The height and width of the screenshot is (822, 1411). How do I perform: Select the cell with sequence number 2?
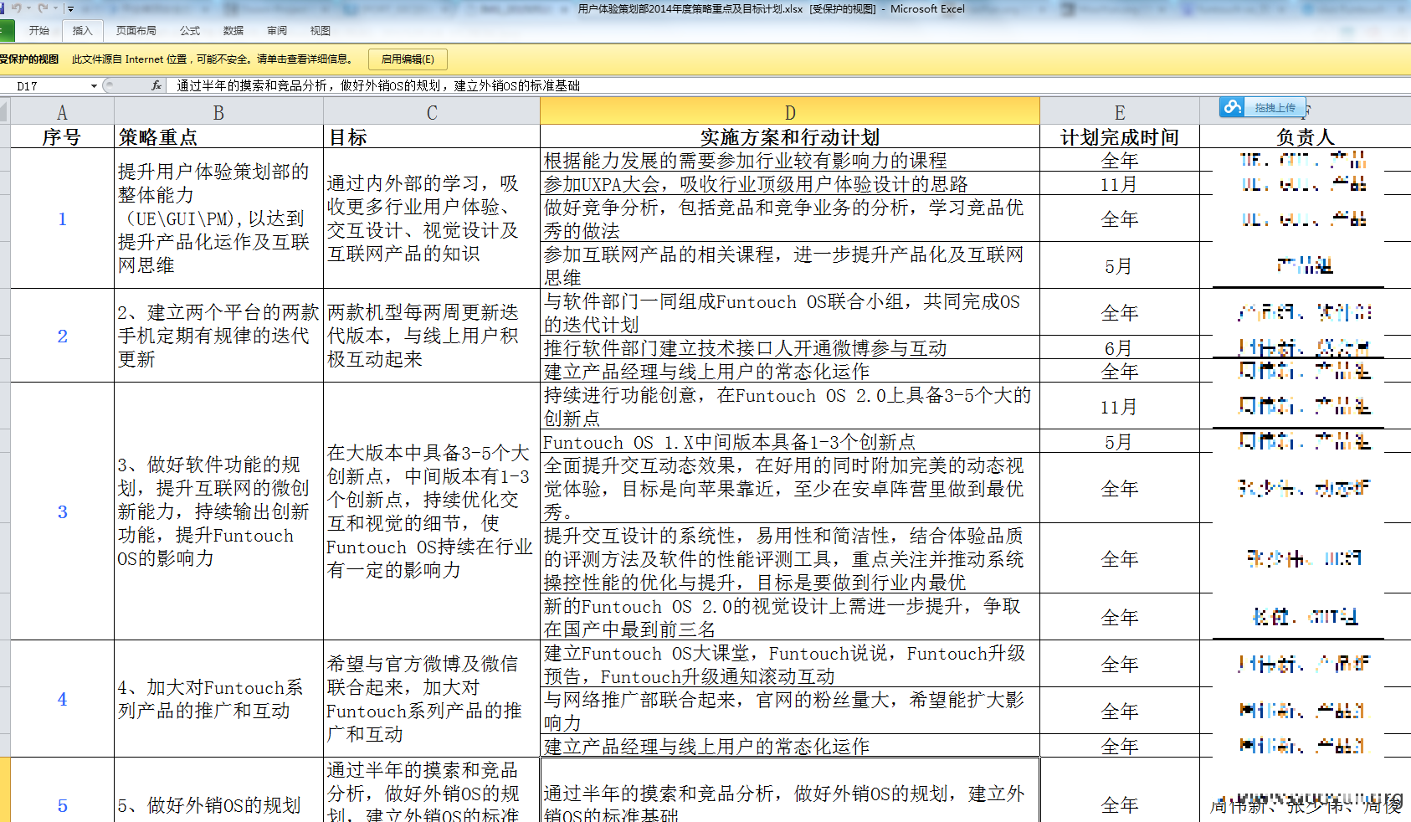62,336
